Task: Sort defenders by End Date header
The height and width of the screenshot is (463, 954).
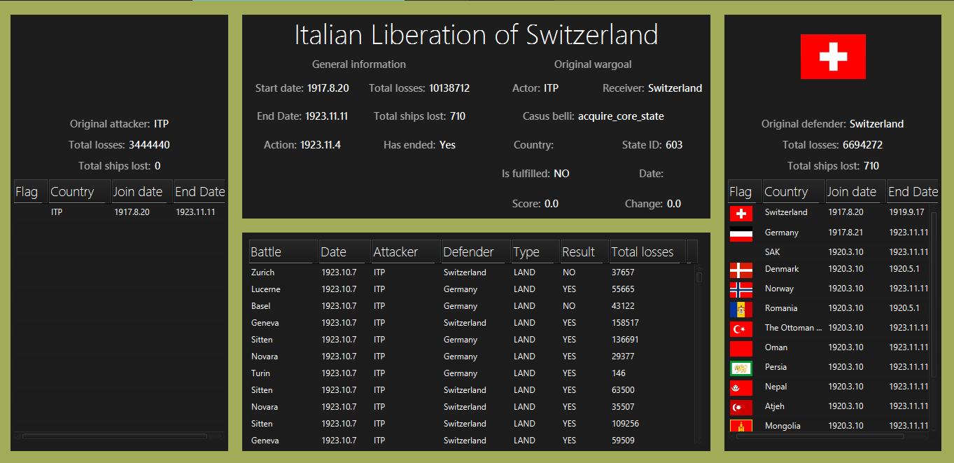Action: (x=913, y=191)
